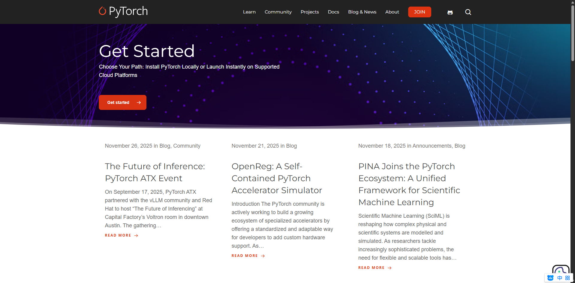This screenshot has height=283, width=575.
Task: Open the Docs menu
Action: (x=333, y=12)
